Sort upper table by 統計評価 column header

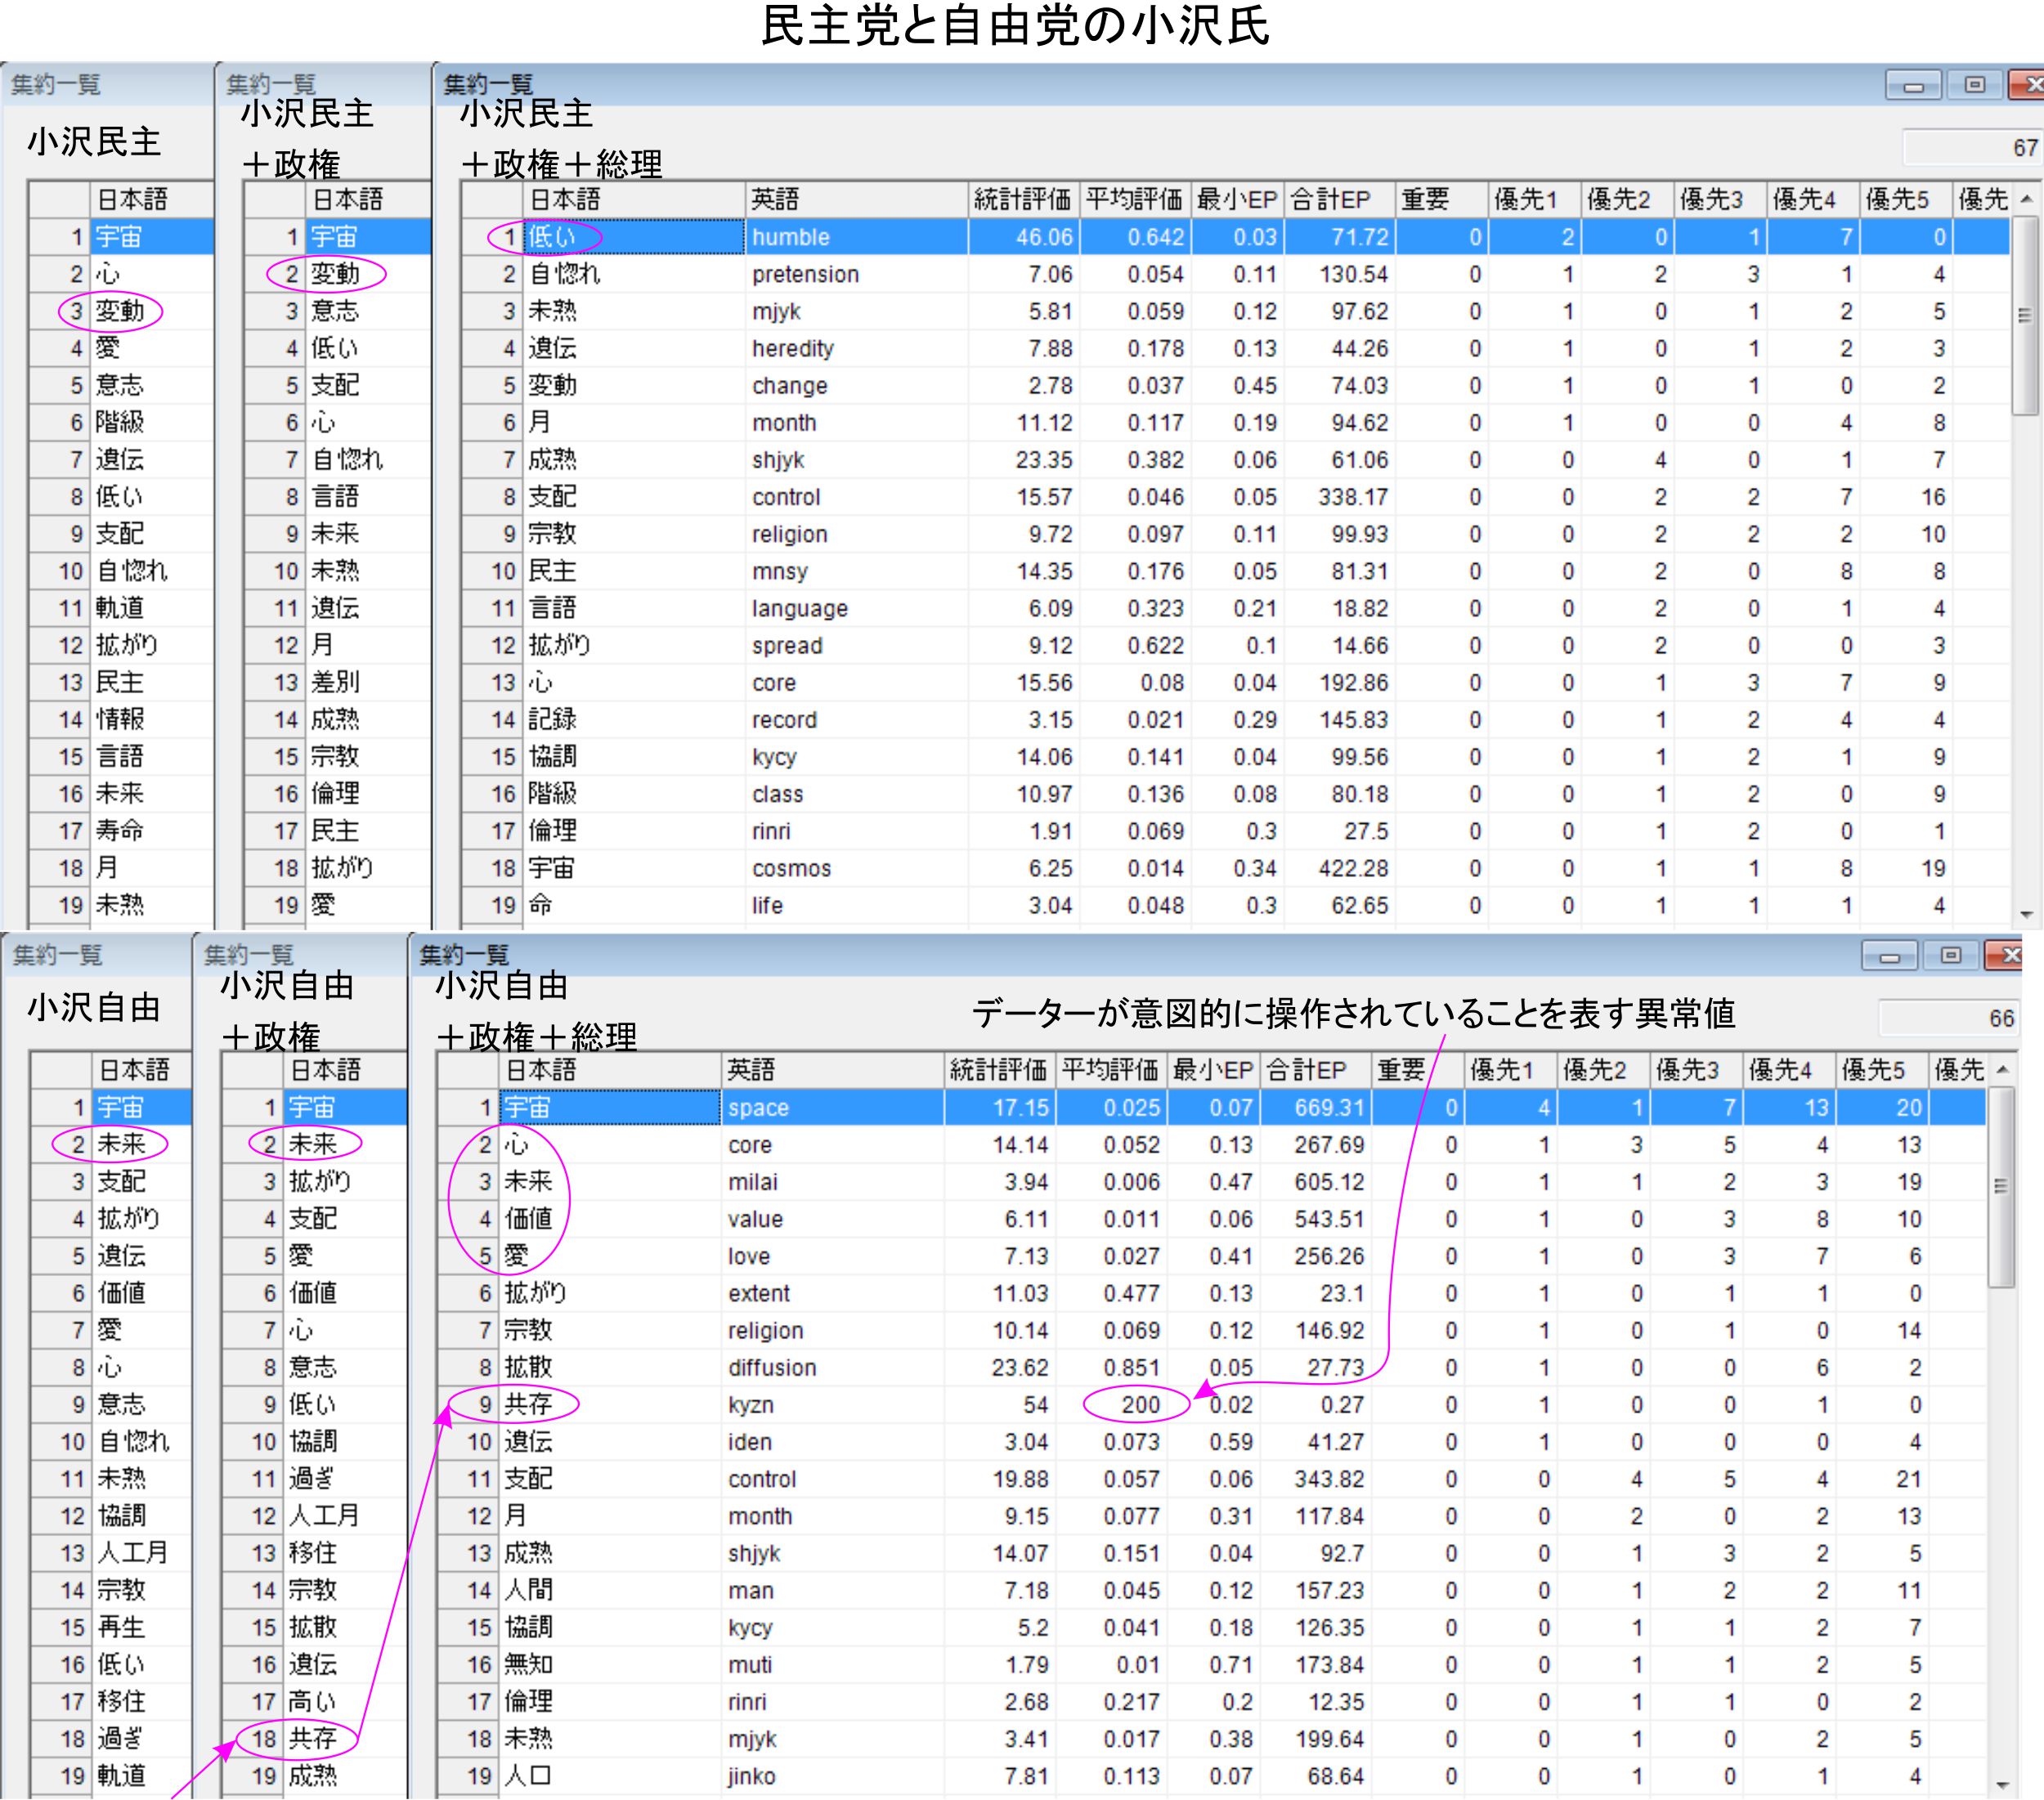point(1022,200)
